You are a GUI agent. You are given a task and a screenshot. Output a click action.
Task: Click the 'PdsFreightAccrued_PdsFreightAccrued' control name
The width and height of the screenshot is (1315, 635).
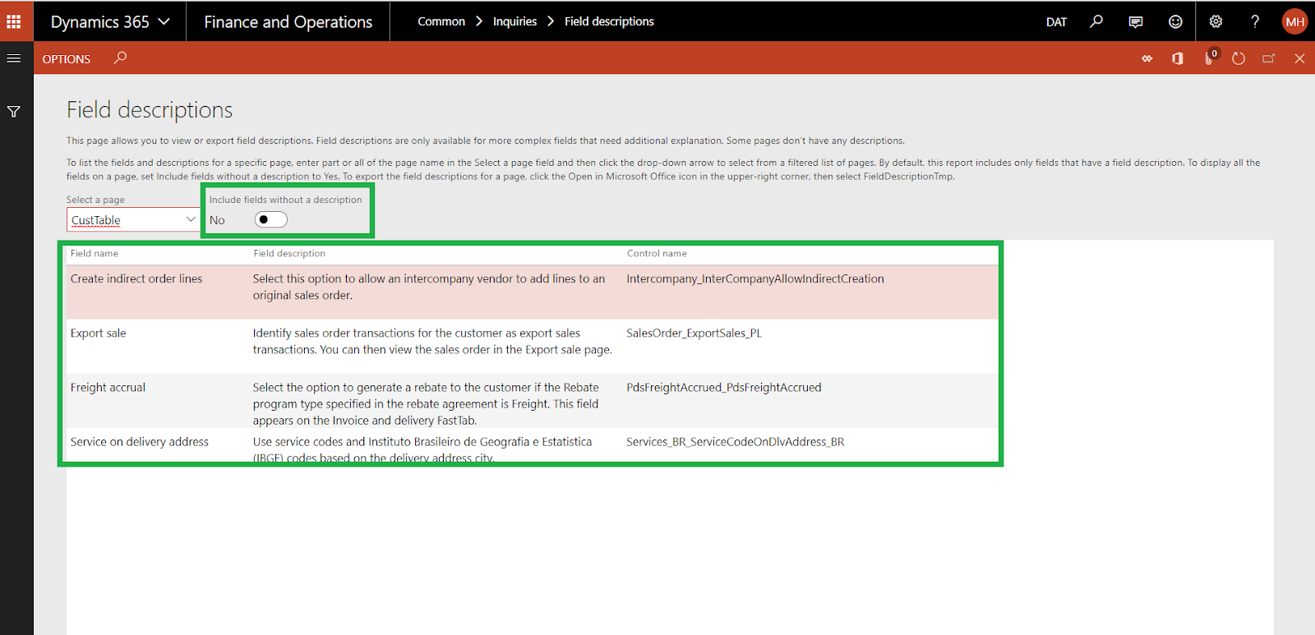(x=724, y=388)
